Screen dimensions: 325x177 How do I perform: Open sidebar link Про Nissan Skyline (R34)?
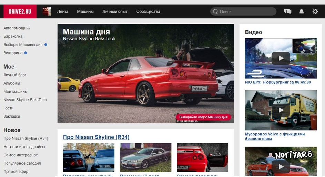26,138
